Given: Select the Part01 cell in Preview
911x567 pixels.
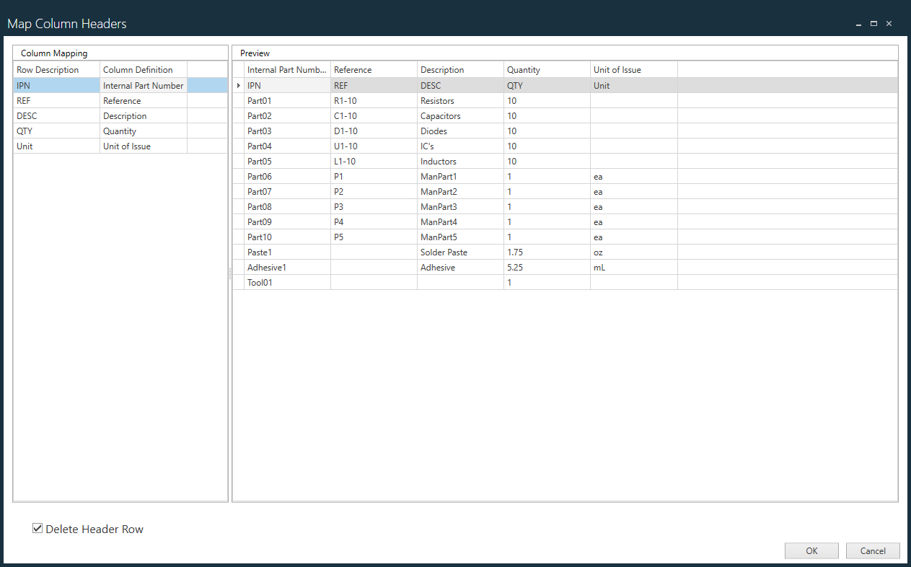Looking at the screenshot, I should [286, 100].
